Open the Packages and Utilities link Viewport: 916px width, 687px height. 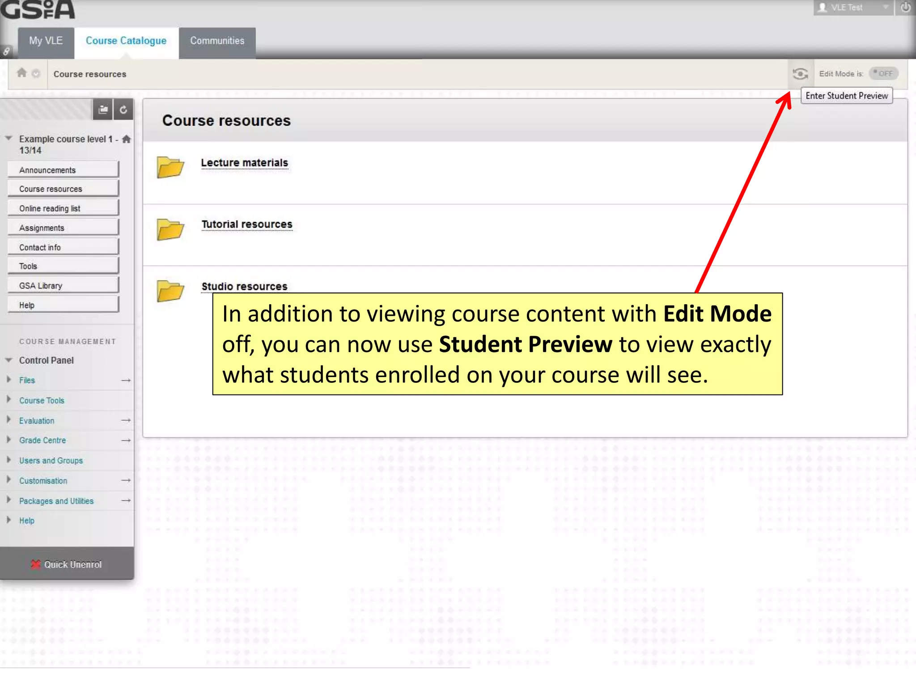coord(56,501)
